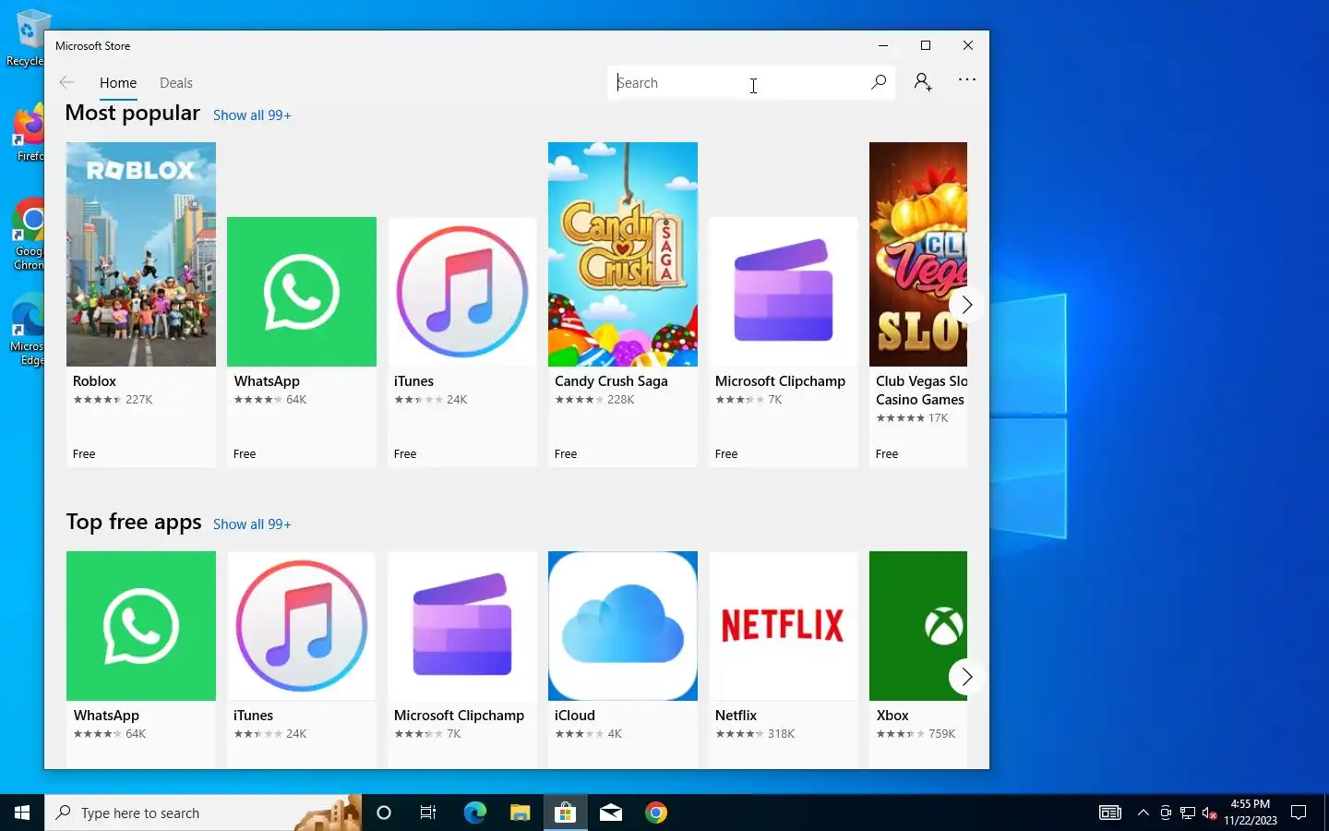The width and height of the screenshot is (1329, 831).
Task: Close the Microsoft Store window
Action: tap(968, 45)
